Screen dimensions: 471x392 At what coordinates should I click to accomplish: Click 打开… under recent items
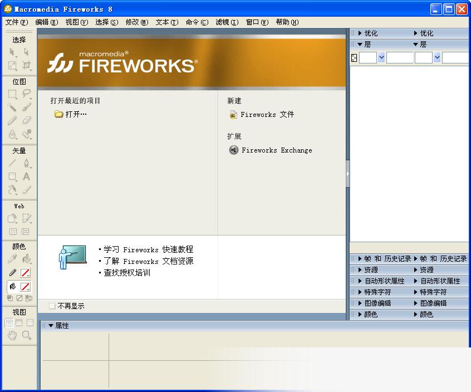click(71, 114)
